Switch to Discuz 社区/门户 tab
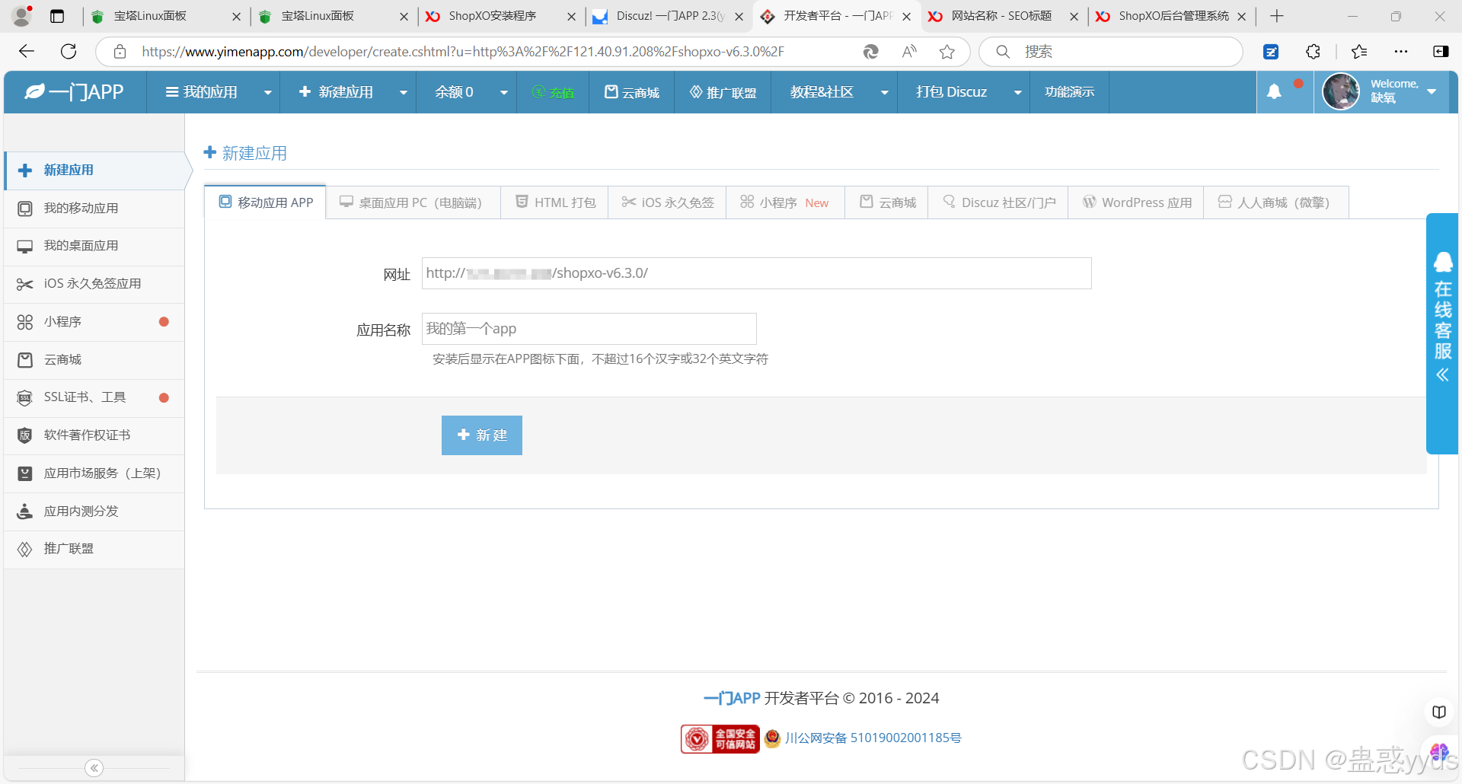 (998, 202)
